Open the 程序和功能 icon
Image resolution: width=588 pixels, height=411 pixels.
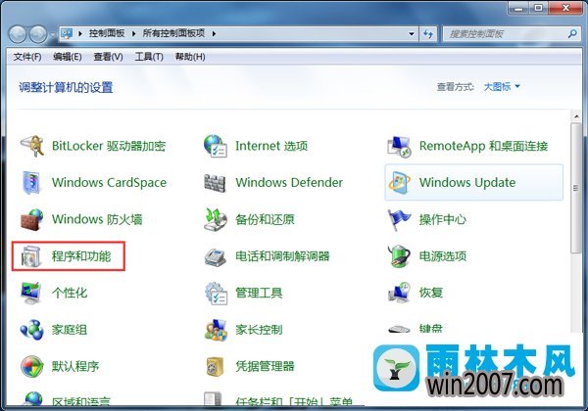[x=32, y=256]
